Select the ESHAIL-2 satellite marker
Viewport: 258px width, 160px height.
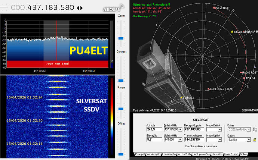pyautogui.click(x=181, y=98)
